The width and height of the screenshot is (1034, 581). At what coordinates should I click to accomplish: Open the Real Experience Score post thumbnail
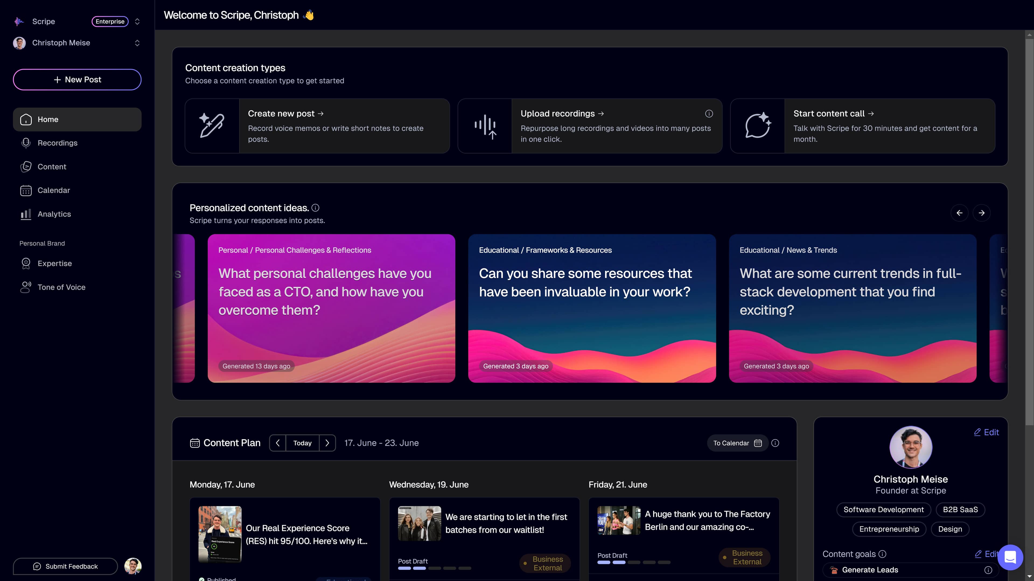pos(220,534)
